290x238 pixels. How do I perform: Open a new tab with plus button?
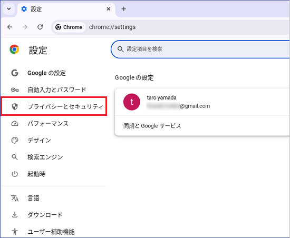click(124, 9)
